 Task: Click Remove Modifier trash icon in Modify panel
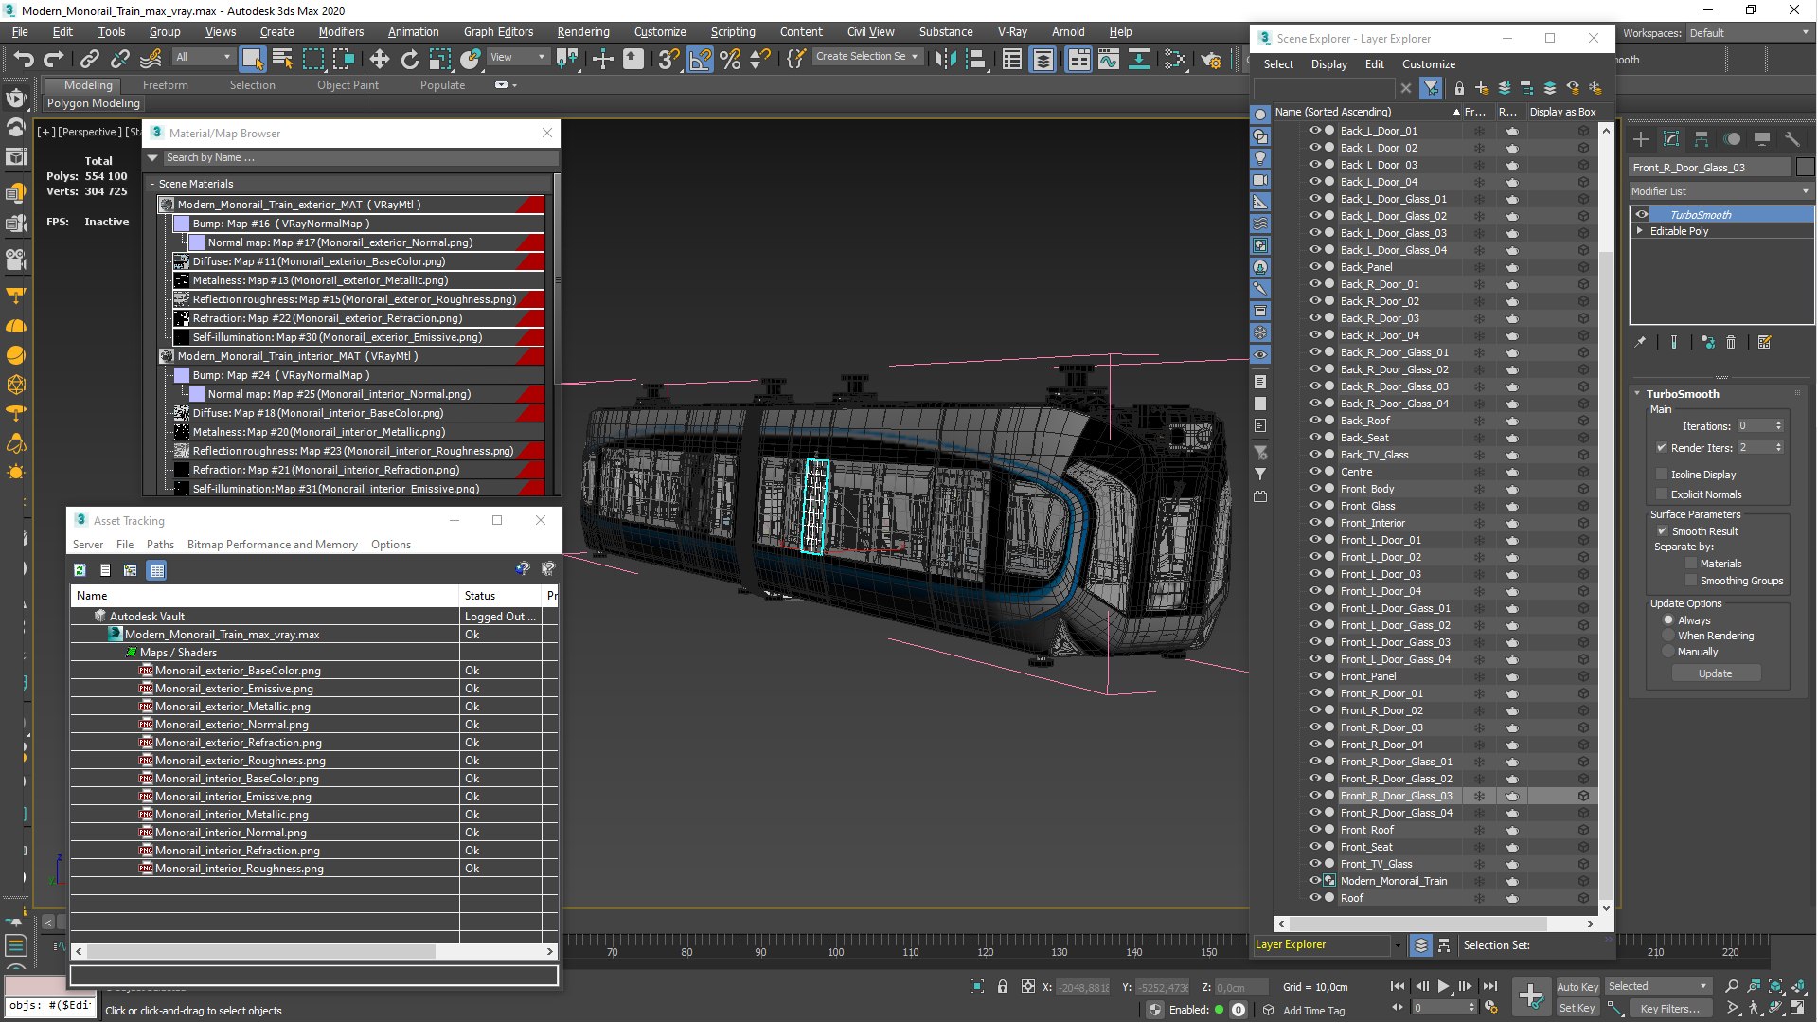1731,343
